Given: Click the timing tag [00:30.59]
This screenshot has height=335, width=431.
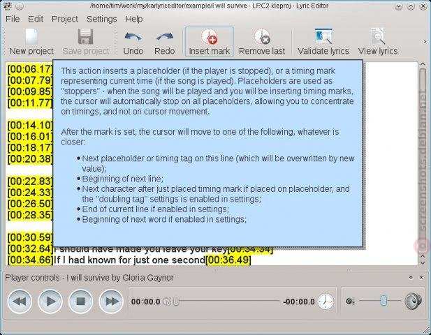Looking at the screenshot, I should point(30,237).
